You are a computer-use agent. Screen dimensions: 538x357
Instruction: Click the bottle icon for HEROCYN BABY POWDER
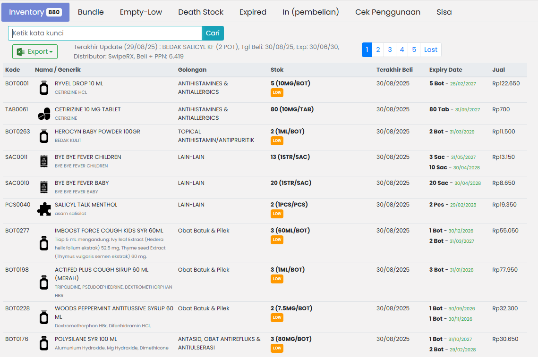pyautogui.click(x=44, y=136)
